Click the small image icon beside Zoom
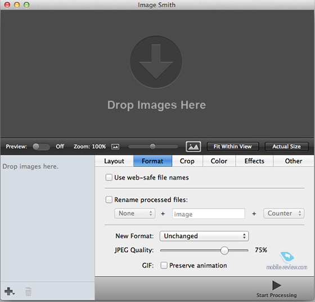The image size is (315, 302). [115, 146]
